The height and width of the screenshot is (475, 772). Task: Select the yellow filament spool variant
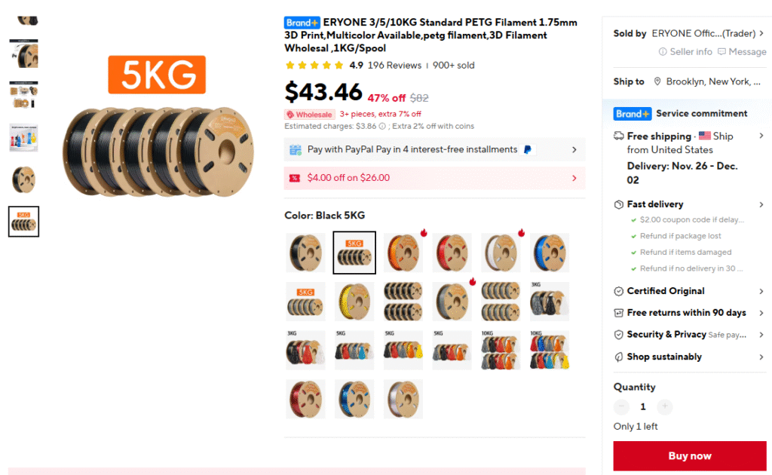point(354,302)
